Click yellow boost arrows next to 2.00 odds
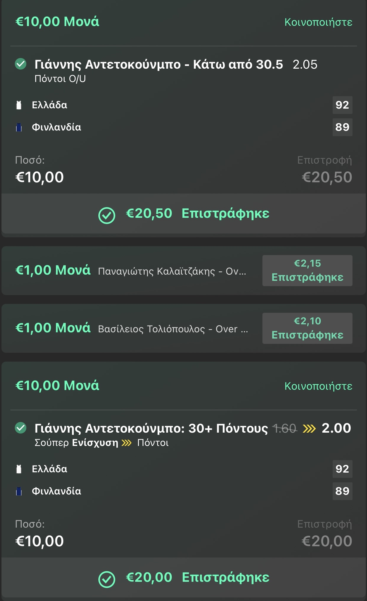 pos(309,428)
